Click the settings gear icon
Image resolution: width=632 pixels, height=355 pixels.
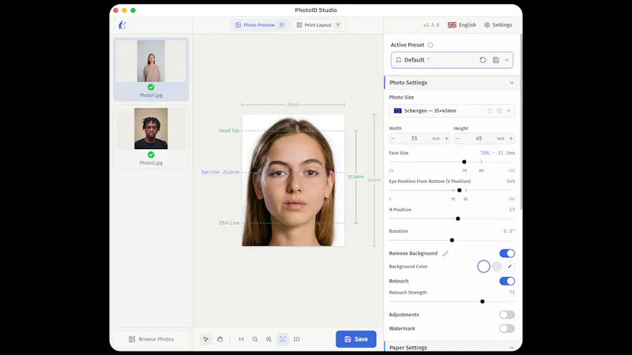point(487,25)
